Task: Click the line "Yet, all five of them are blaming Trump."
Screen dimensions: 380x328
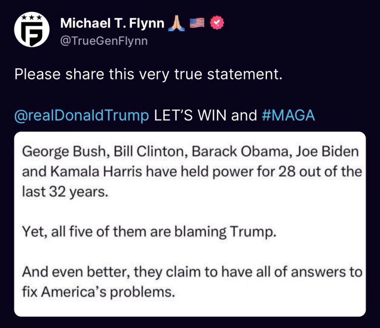Action: point(149,232)
